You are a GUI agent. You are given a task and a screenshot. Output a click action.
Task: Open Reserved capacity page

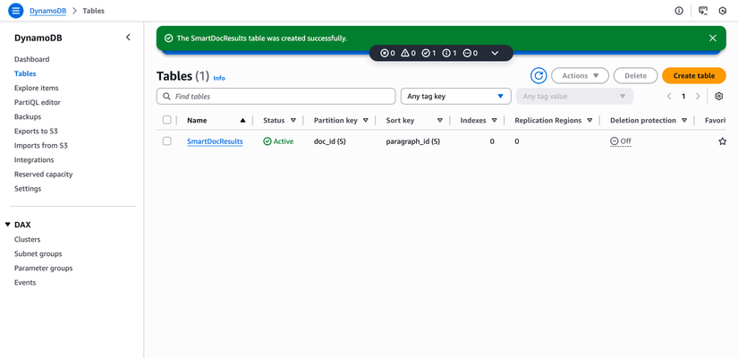[x=43, y=175]
